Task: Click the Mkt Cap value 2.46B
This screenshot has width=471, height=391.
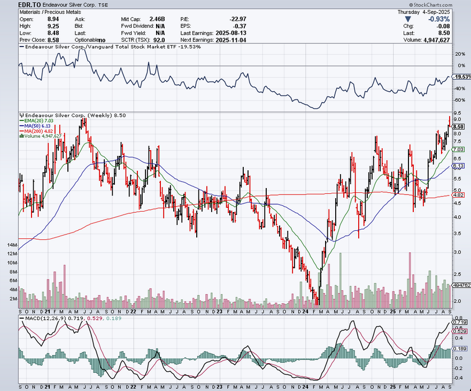Action: 157,19
